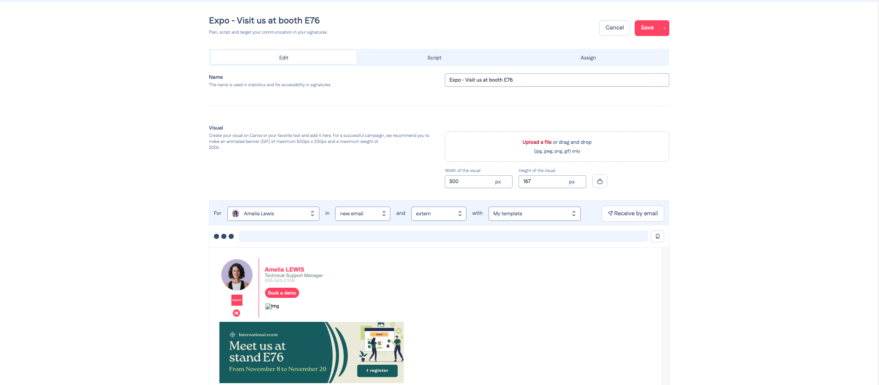879x385 pixels.
Task: Click 'From November 8 to November 20' banner text
Action: [277, 369]
